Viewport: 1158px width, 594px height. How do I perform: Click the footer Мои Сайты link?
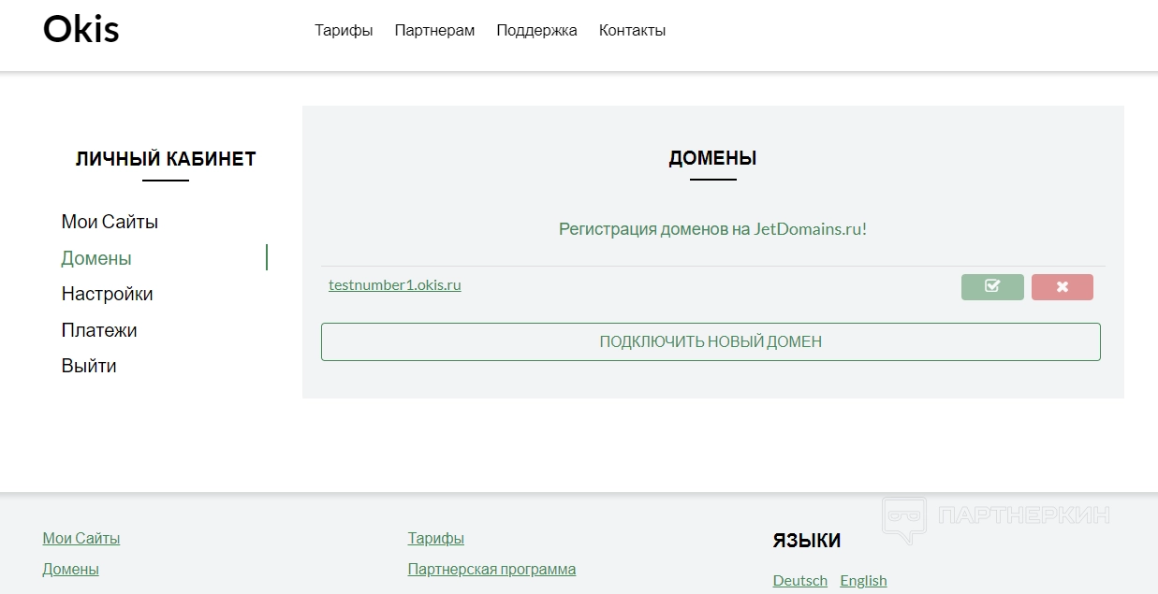(x=81, y=538)
